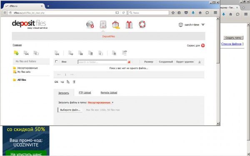Click the globe upload icon in header

(x=90, y=25)
